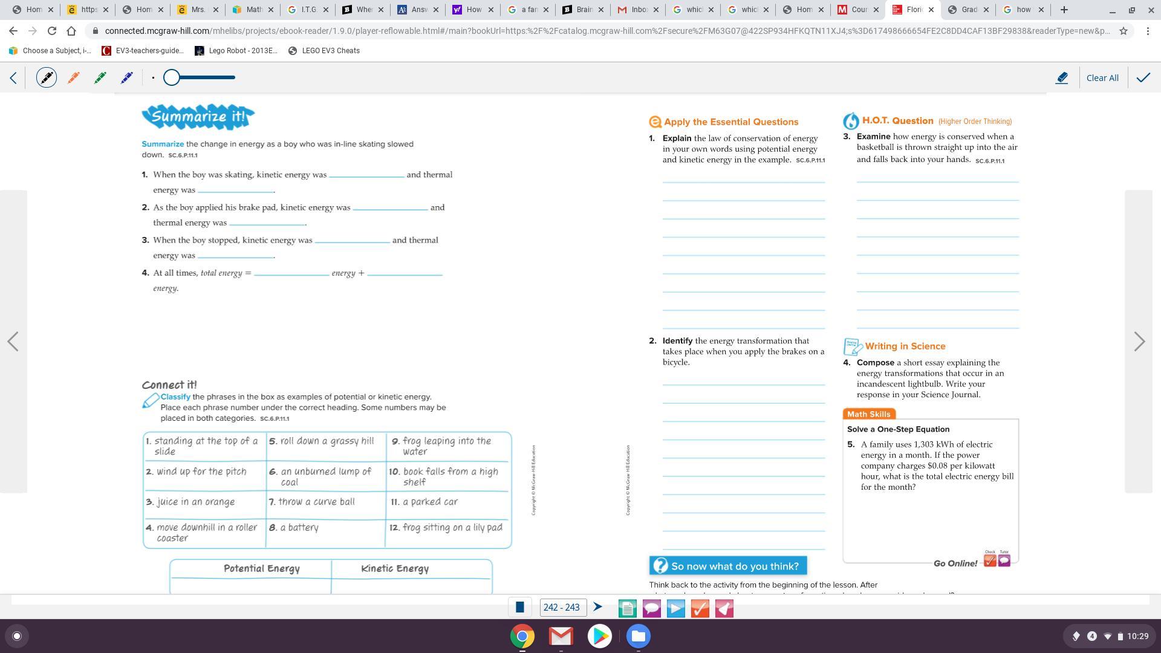
Task: Go to the previous page
Action: 13,342
